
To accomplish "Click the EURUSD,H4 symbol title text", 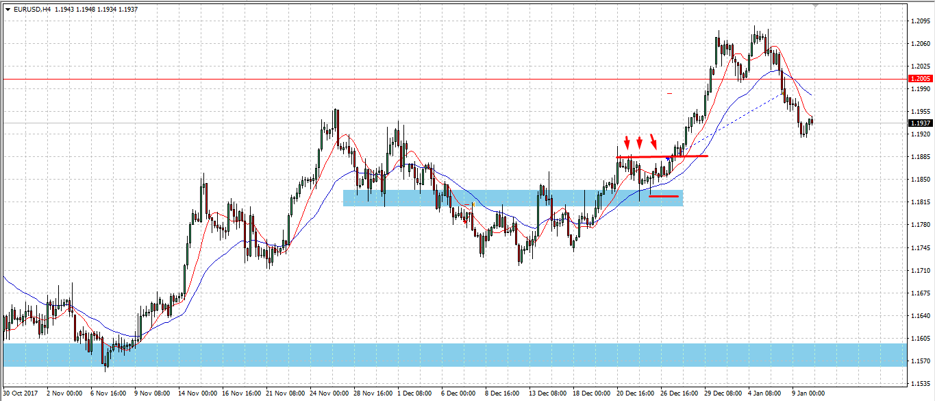I will [32, 10].
